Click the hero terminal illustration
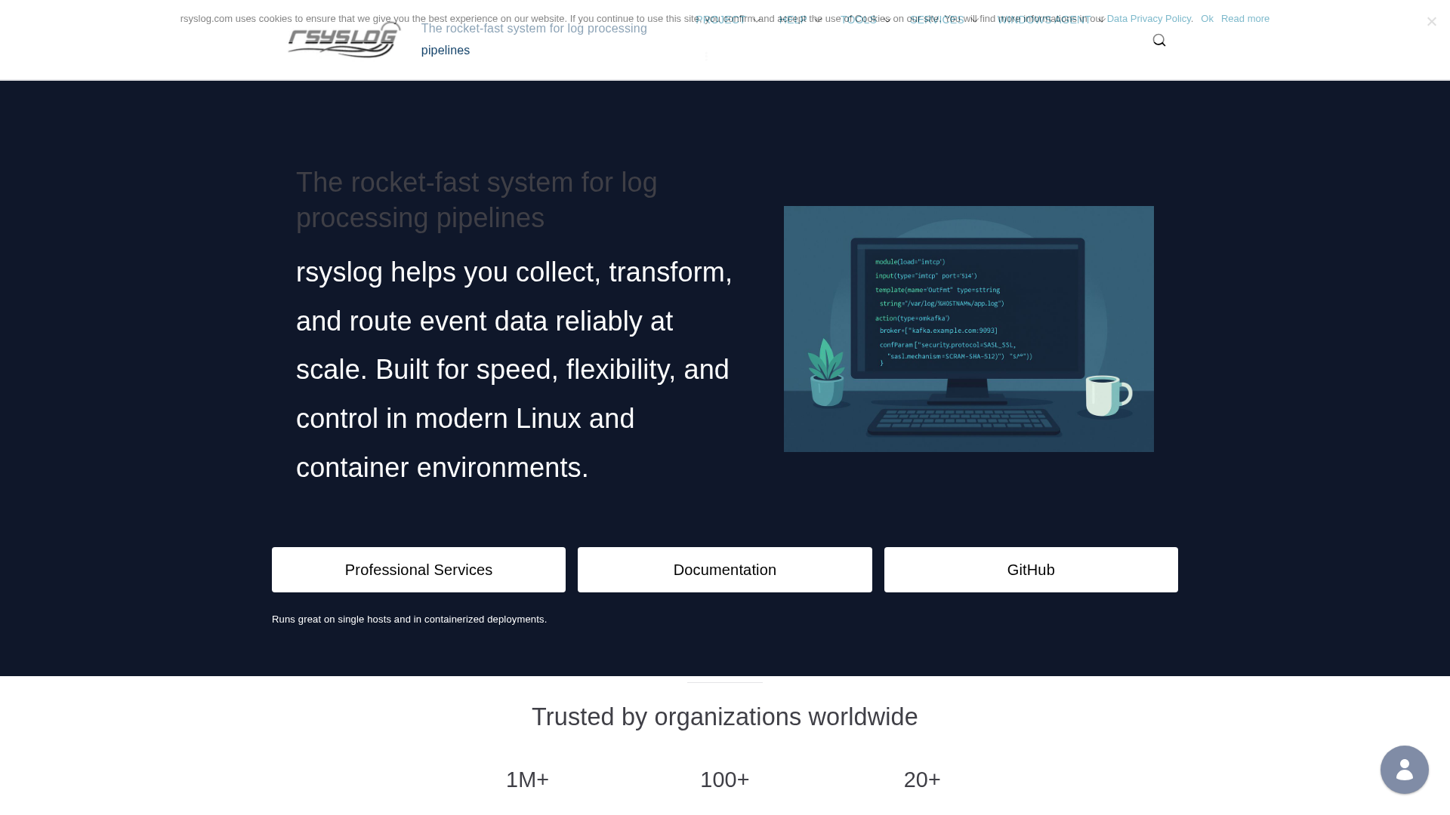 click(968, 328)
